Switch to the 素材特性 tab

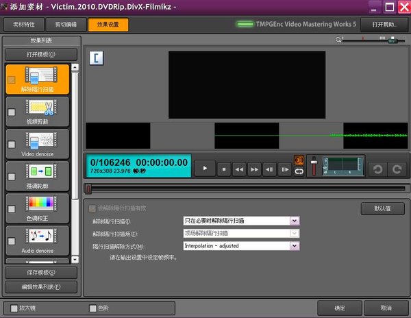(x=25, y=25)
